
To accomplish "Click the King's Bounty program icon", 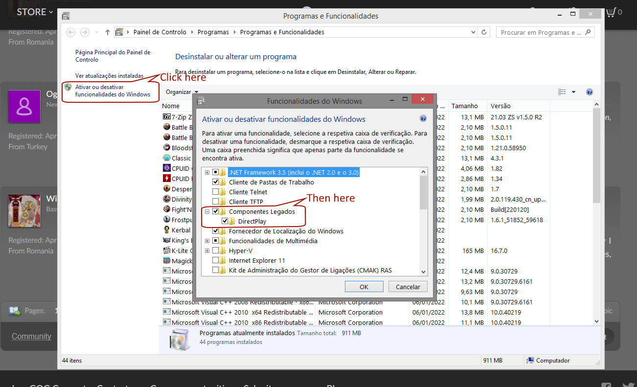I will click(166, 240).
